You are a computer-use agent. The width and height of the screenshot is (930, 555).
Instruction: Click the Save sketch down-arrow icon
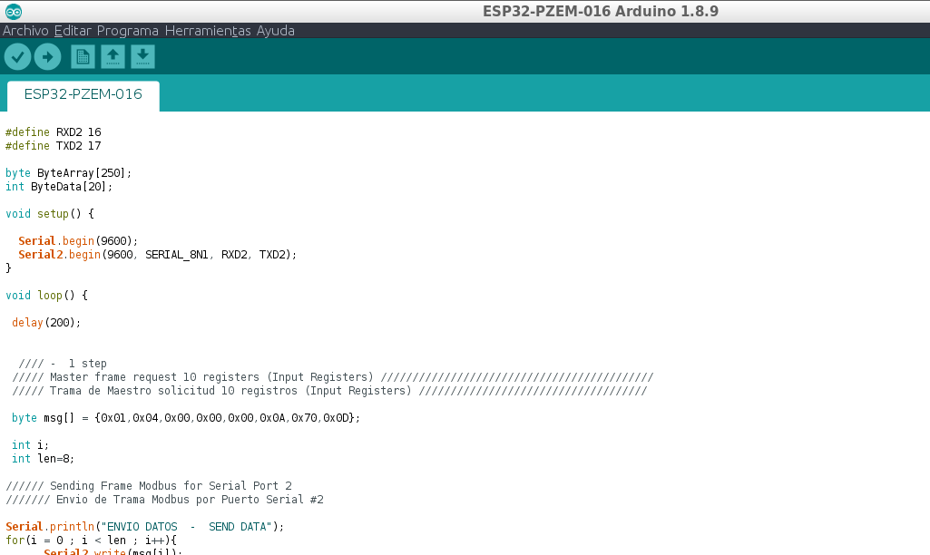tap(143, 57)
